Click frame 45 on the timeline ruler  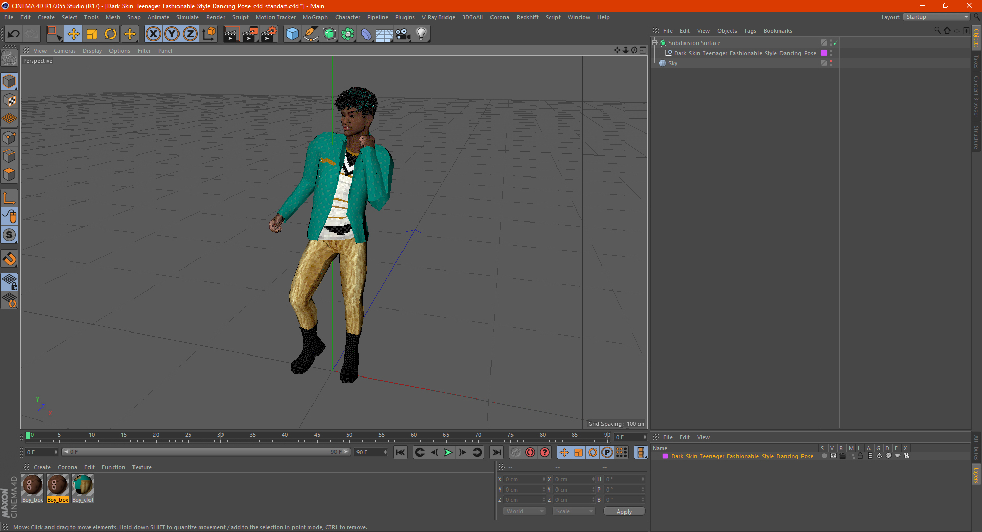click(317, 436)
